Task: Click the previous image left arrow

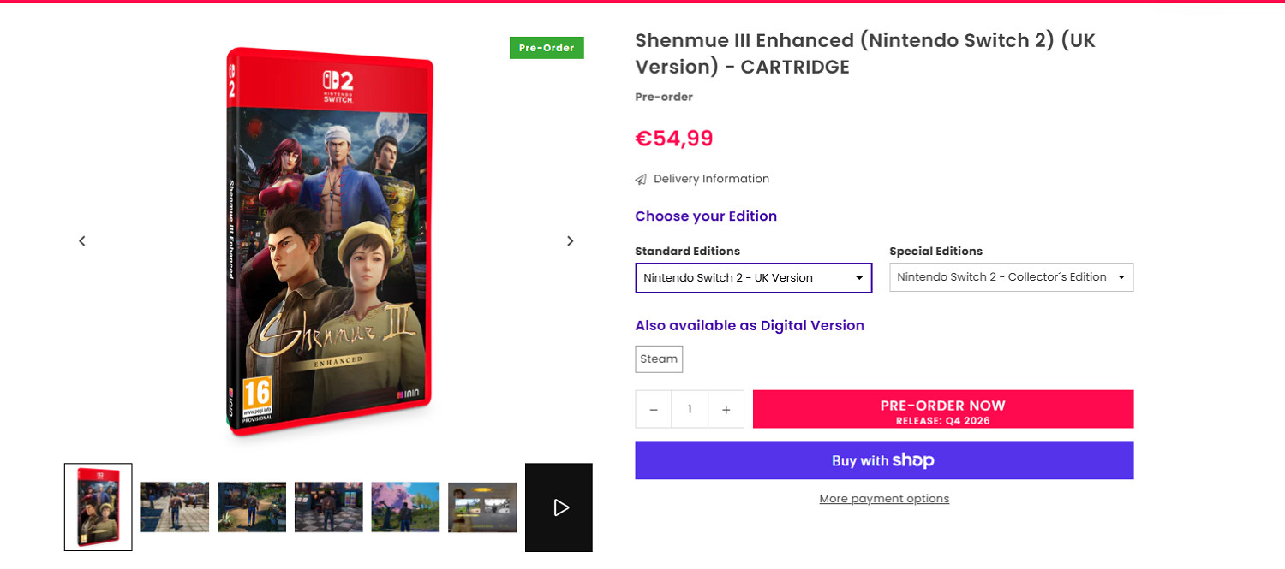Action: point(82,241)
